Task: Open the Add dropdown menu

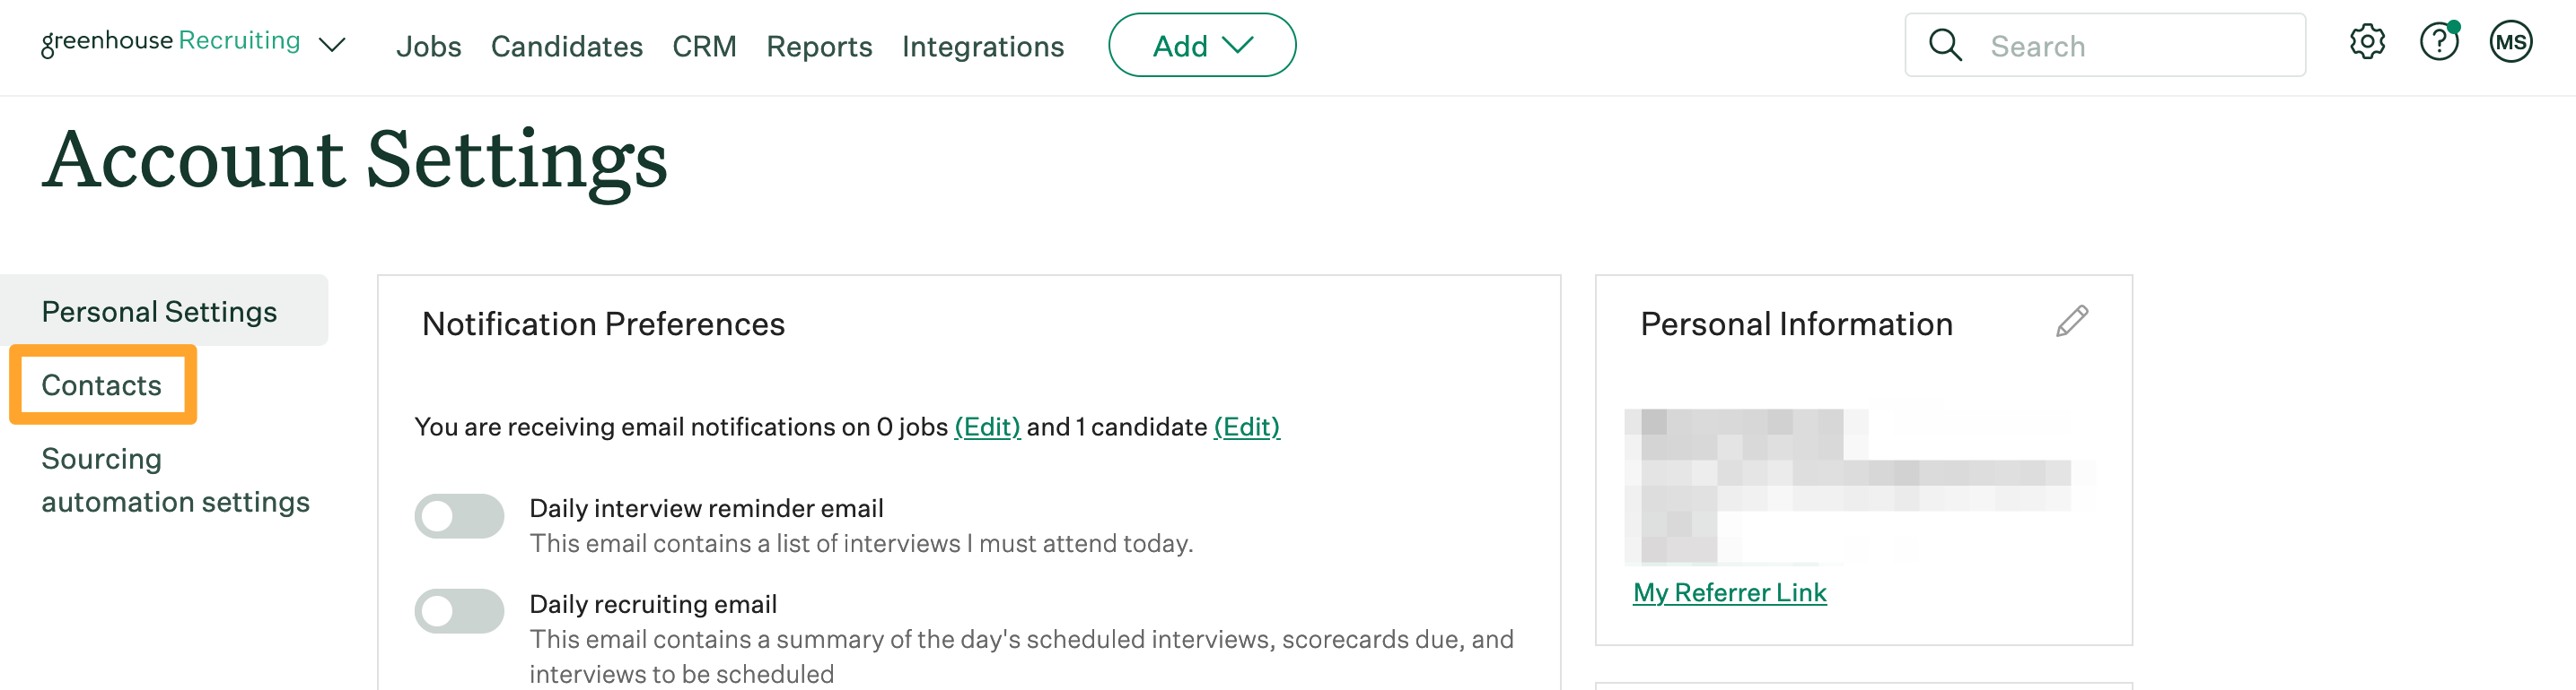Action: (x=1201, y=45)
